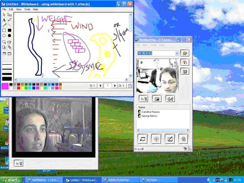244x183 pixels.
Task: Click the Picture-in-Picture button
Action: tap(157, 99)
